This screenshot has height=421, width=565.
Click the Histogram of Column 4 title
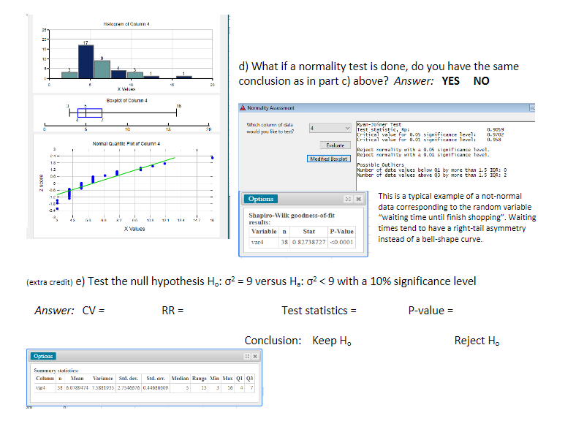pyautogui.click(x=126, y=24)
